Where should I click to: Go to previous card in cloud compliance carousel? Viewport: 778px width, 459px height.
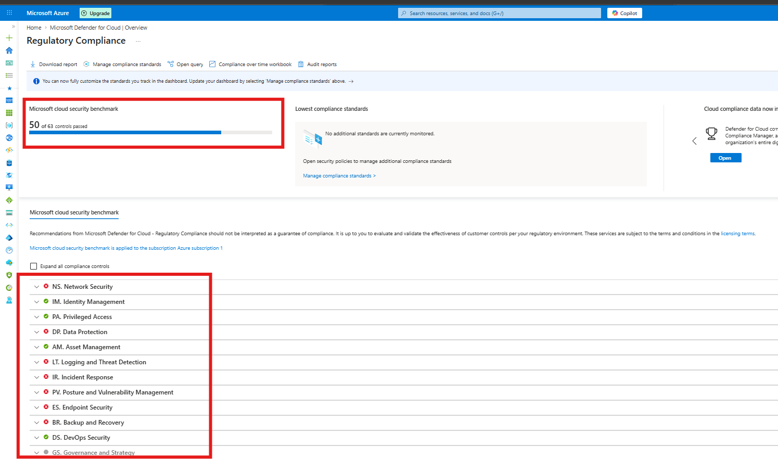point(694,141)
